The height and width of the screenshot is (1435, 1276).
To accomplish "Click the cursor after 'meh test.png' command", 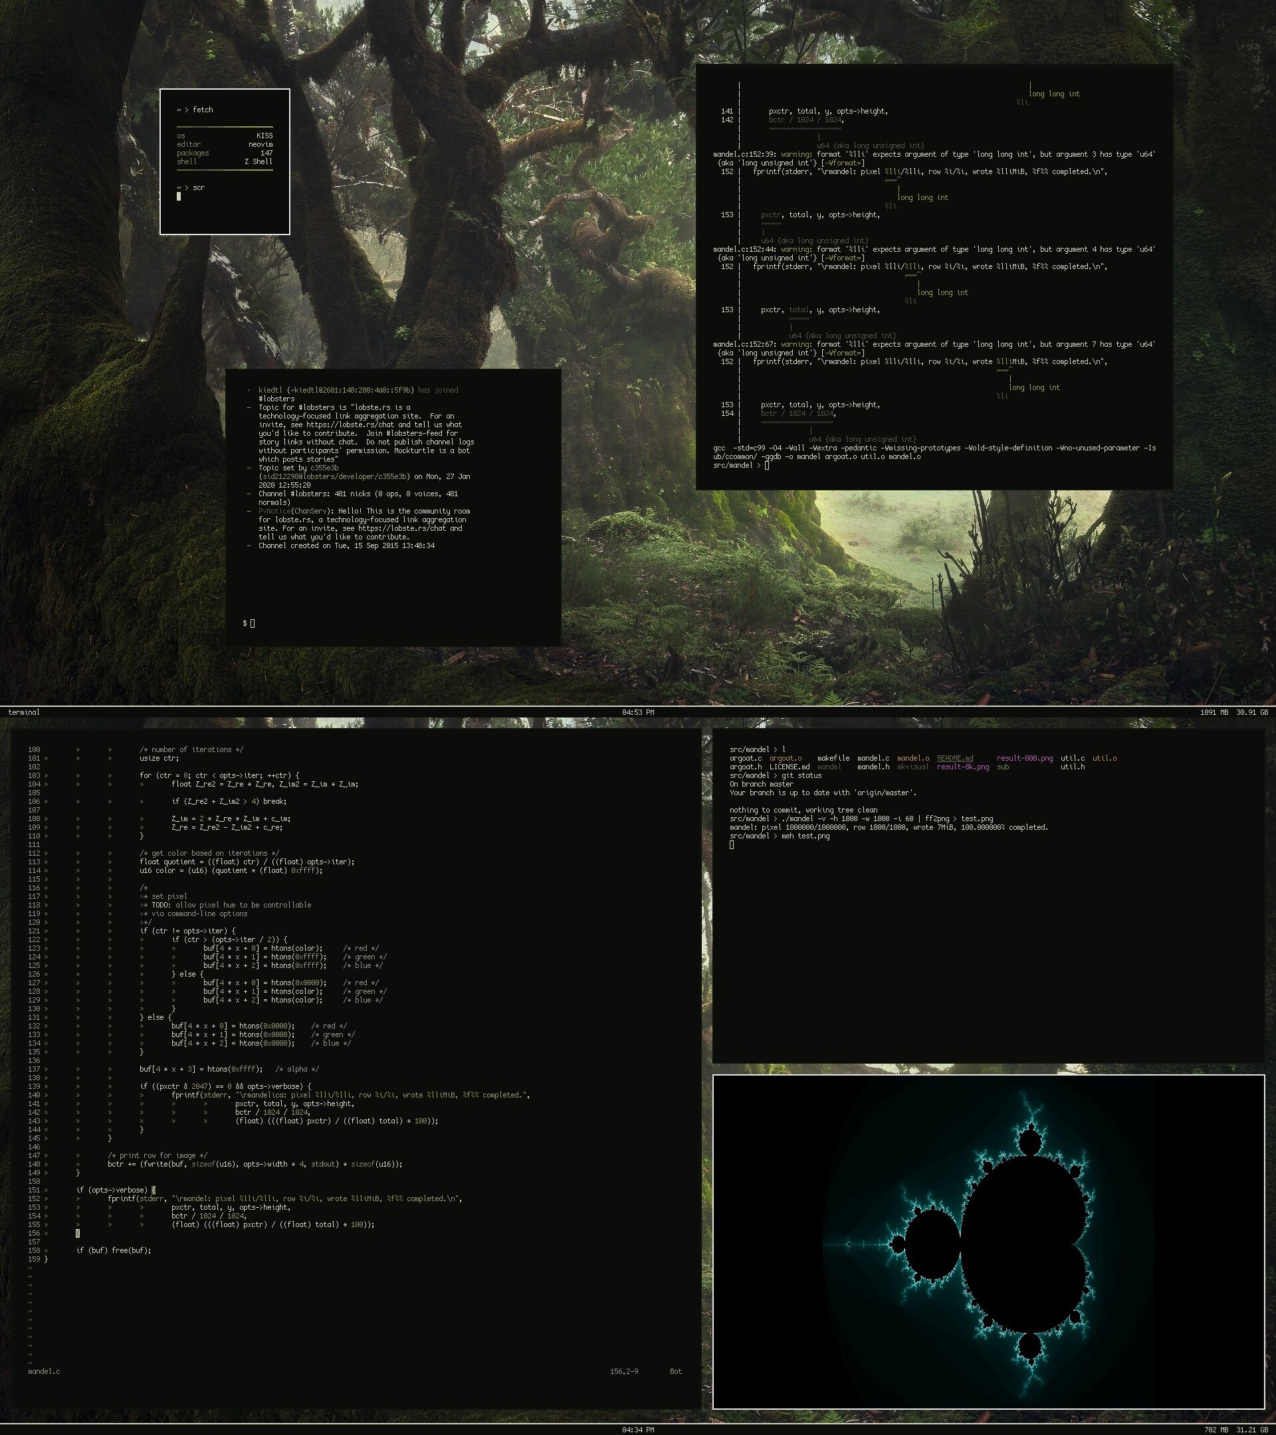I will [732, 844].
